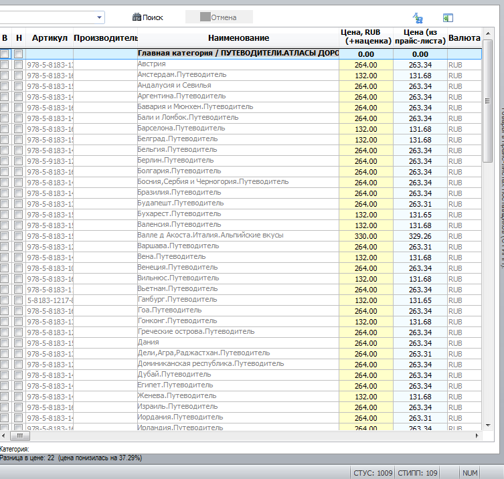Click the horizontal scrollbar right arrow

coord(477,436)
